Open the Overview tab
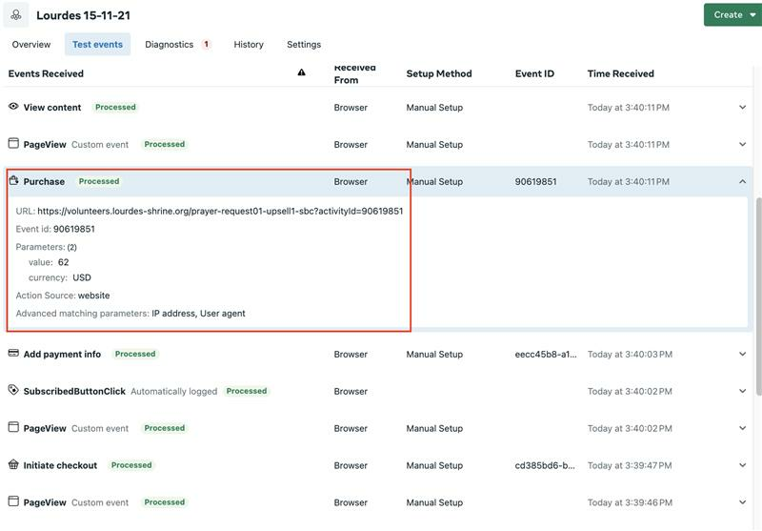 (x=31, y=44)
